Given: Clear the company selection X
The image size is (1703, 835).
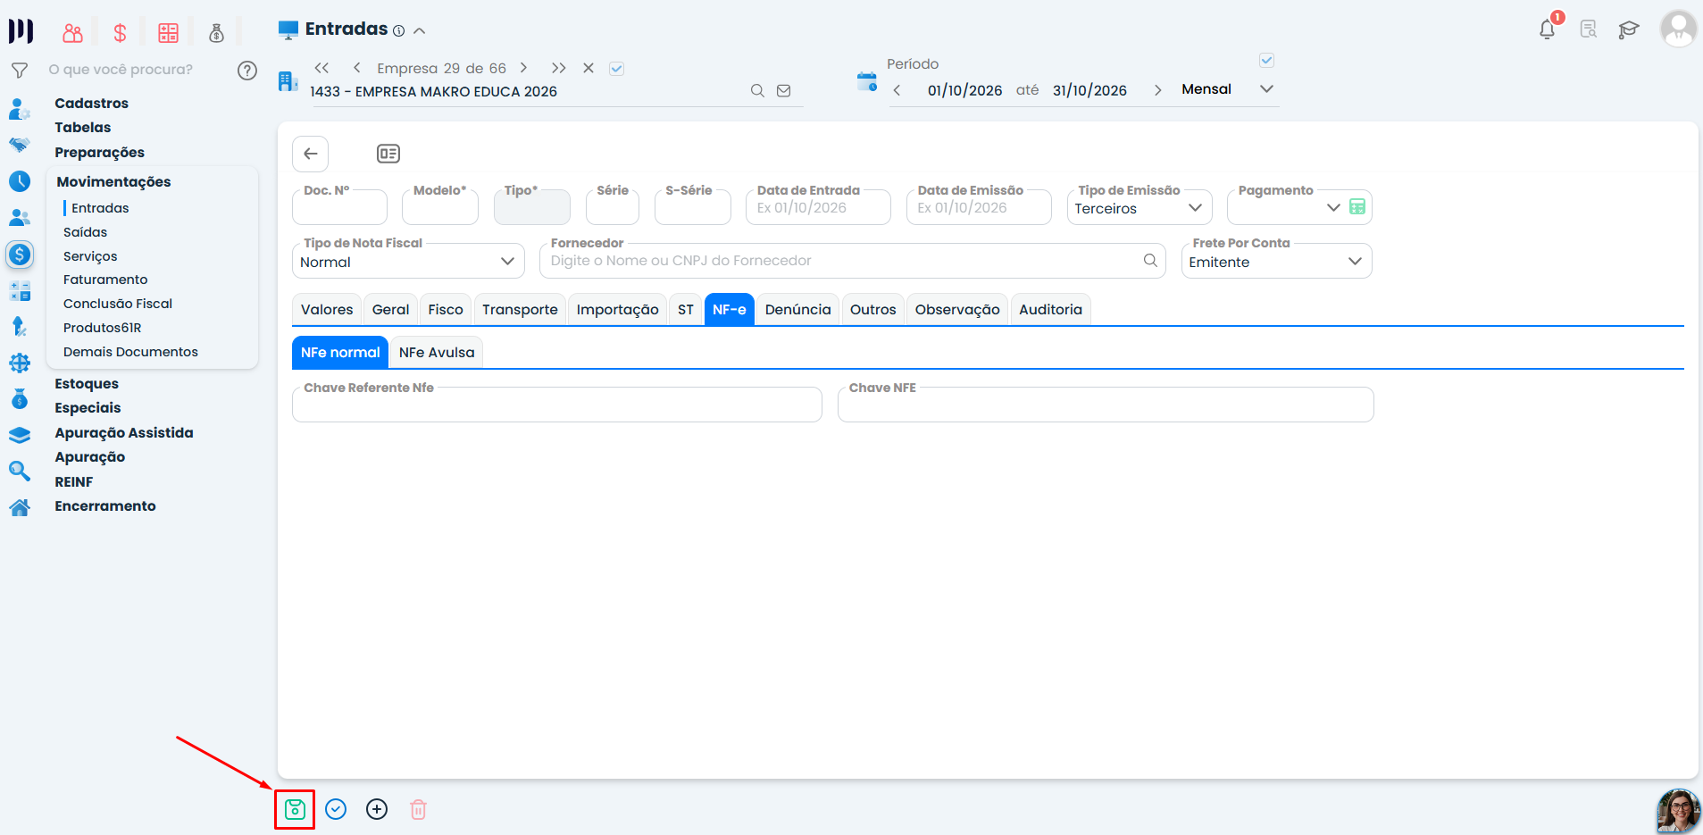Looking at the screenshot, I should pyautogui.click(x=589, y=68).
